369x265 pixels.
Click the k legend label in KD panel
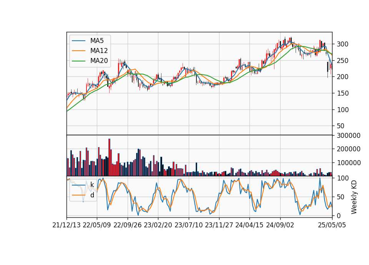coord(92,185)
